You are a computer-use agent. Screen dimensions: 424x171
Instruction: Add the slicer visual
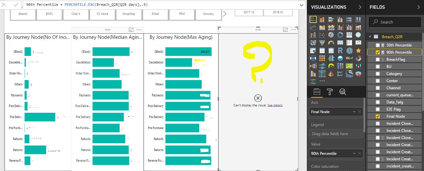[313, 51]
